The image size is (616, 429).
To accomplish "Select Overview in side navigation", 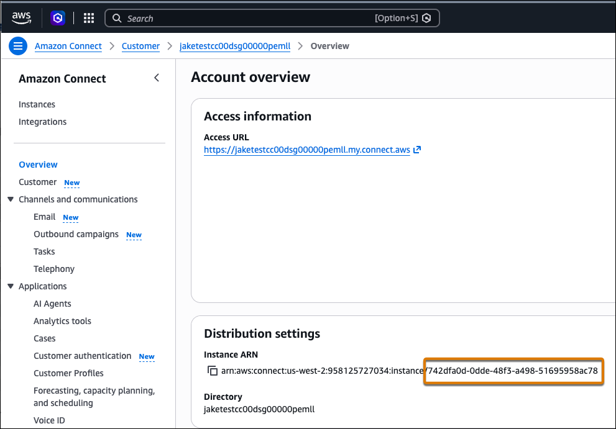I will (x=38, y=165).
